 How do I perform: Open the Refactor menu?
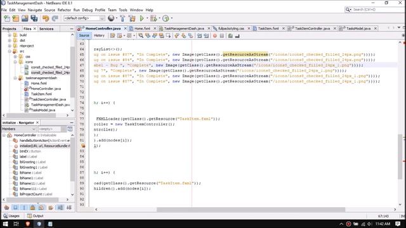point(64,10)
